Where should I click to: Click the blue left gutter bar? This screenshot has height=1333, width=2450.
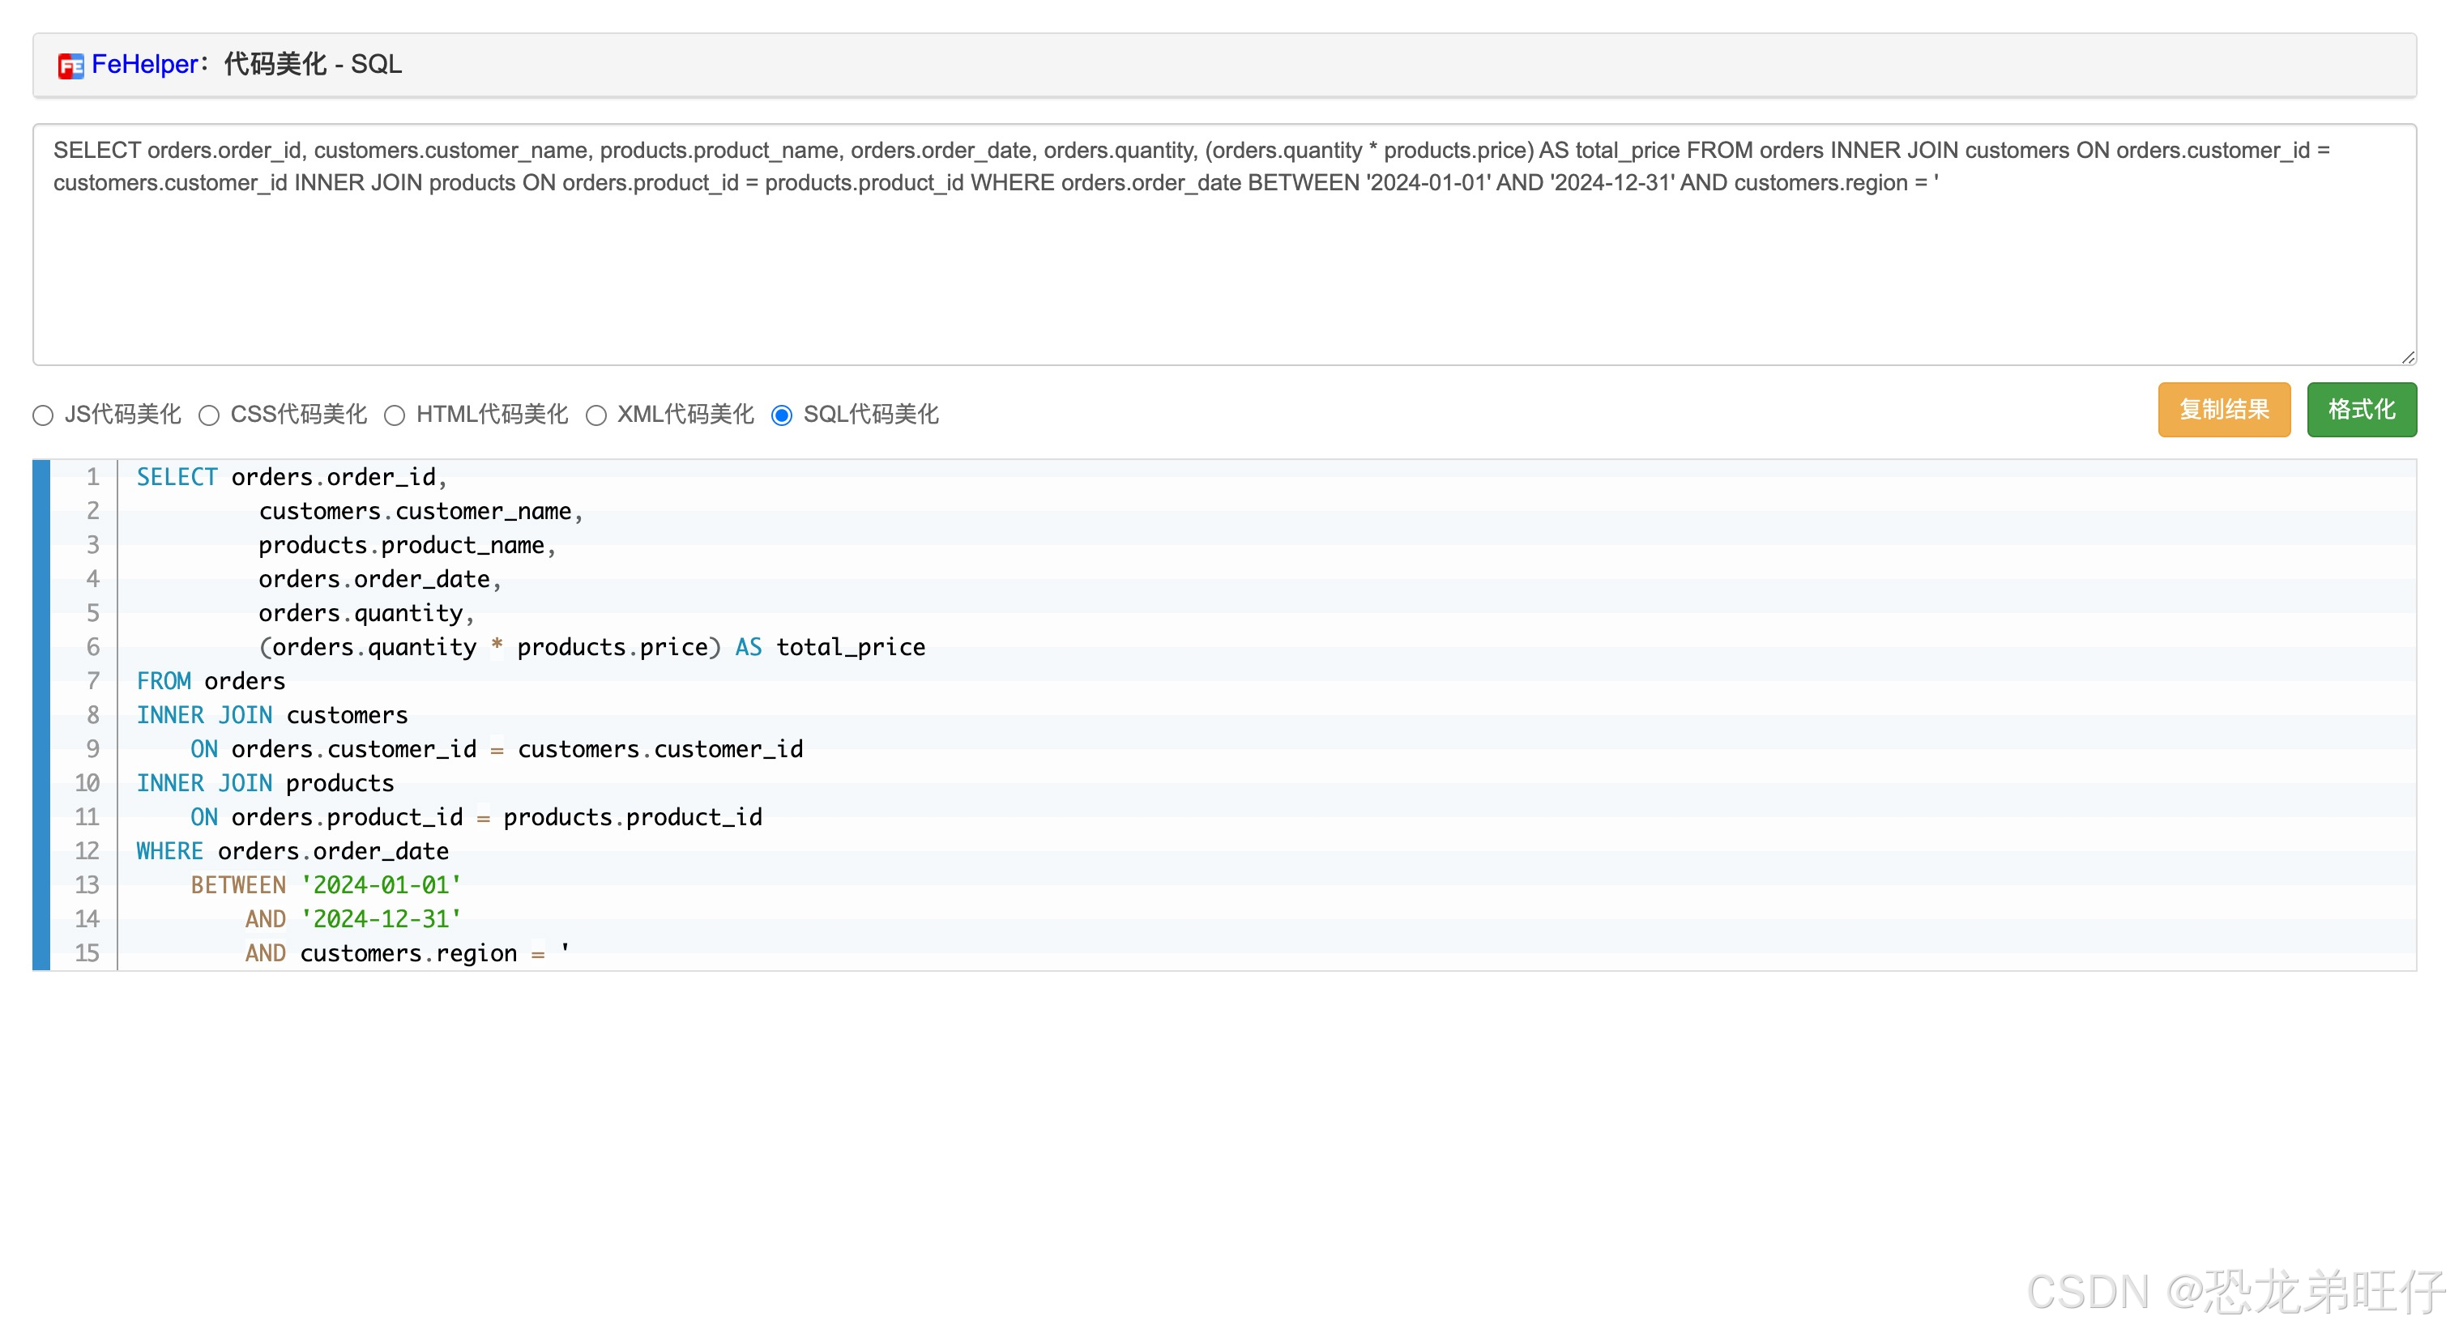point(41,715)
